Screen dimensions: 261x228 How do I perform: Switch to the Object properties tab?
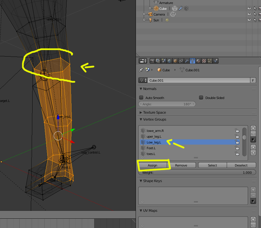pyautogui.click(x=175, y=61)
